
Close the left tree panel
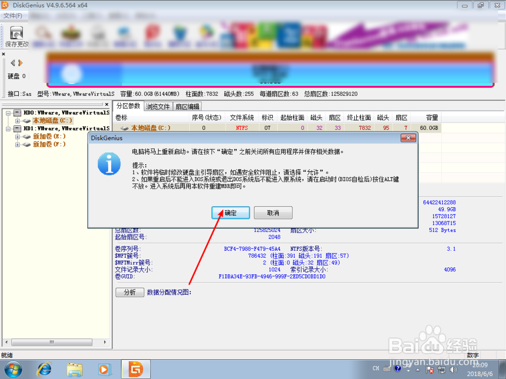click(x=107, y=104)
